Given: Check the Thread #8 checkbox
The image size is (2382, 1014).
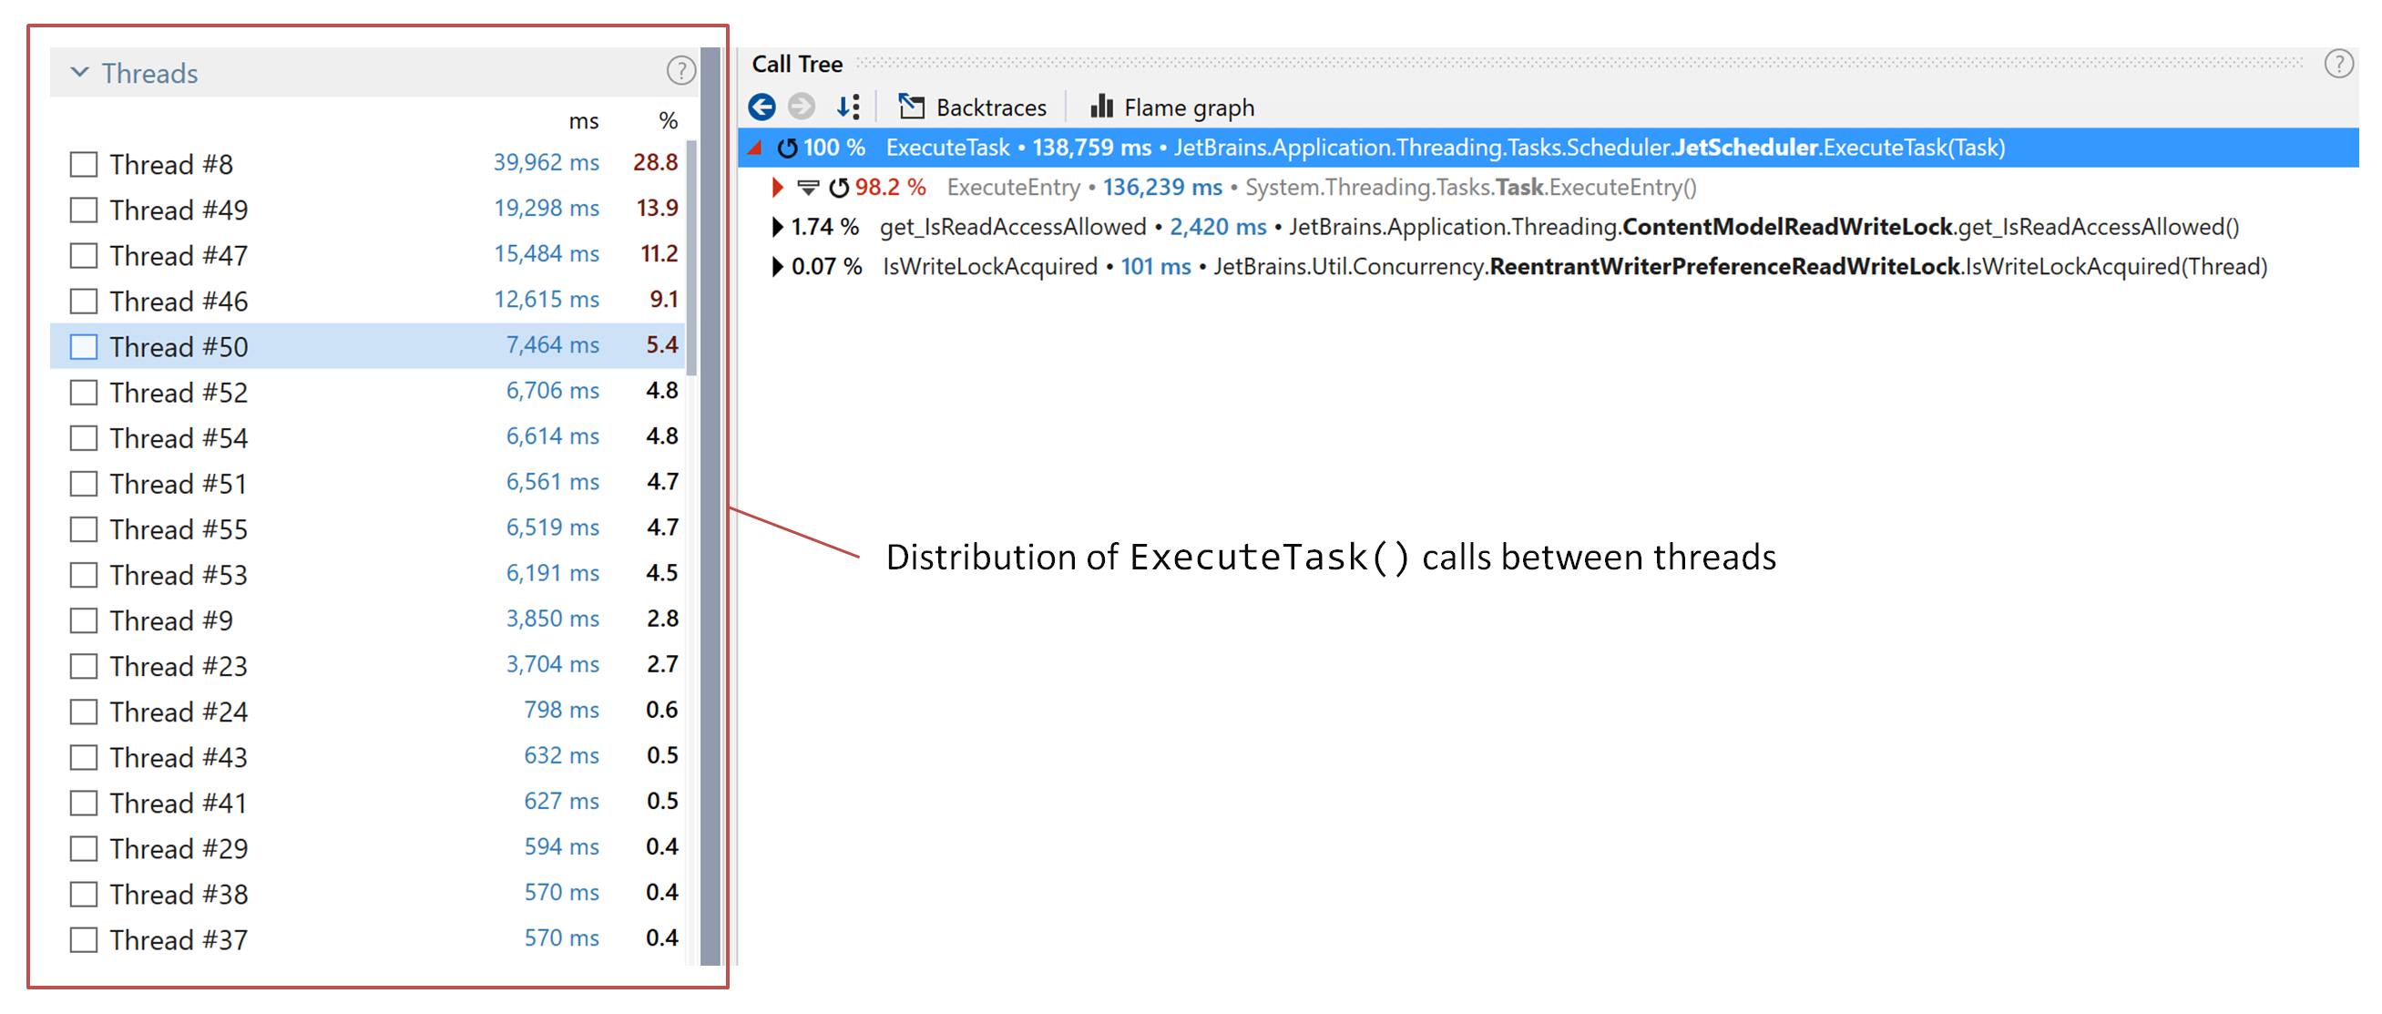Looking at the screenshot, I should (83, 164).
